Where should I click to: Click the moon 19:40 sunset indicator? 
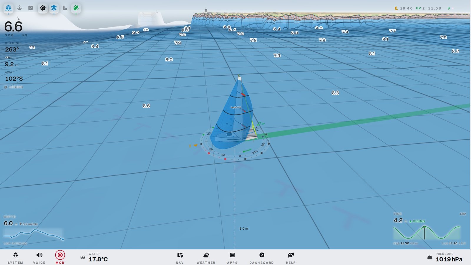[404, 8]
